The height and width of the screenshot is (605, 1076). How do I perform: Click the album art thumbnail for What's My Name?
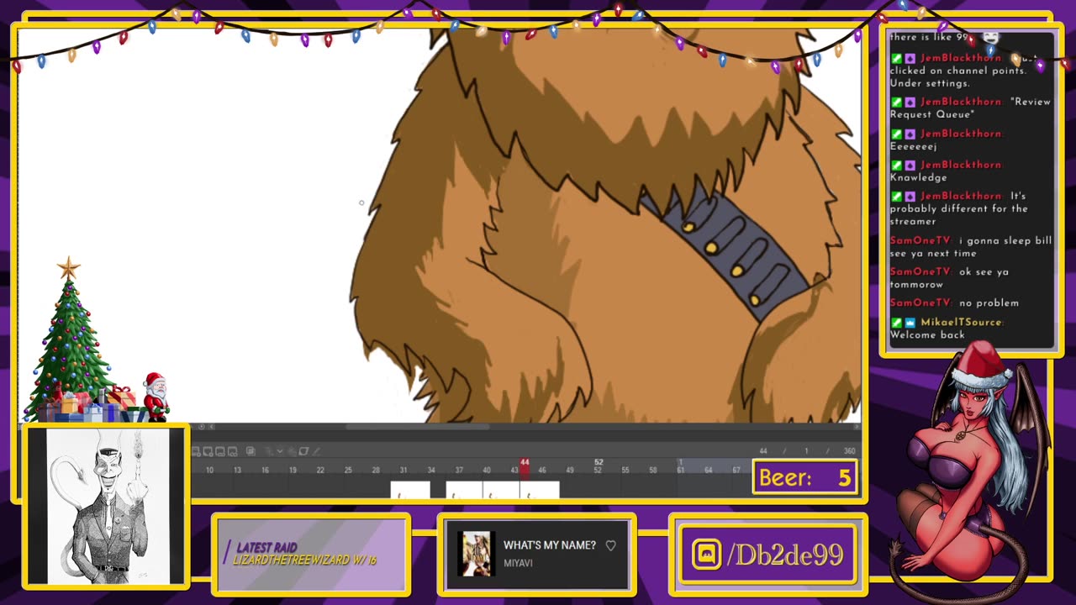(476, 554)
